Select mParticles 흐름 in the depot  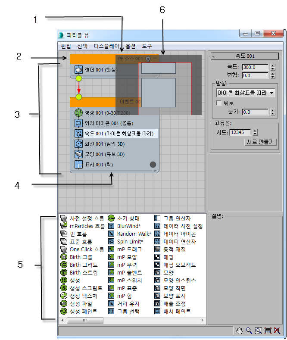[83, 226]
